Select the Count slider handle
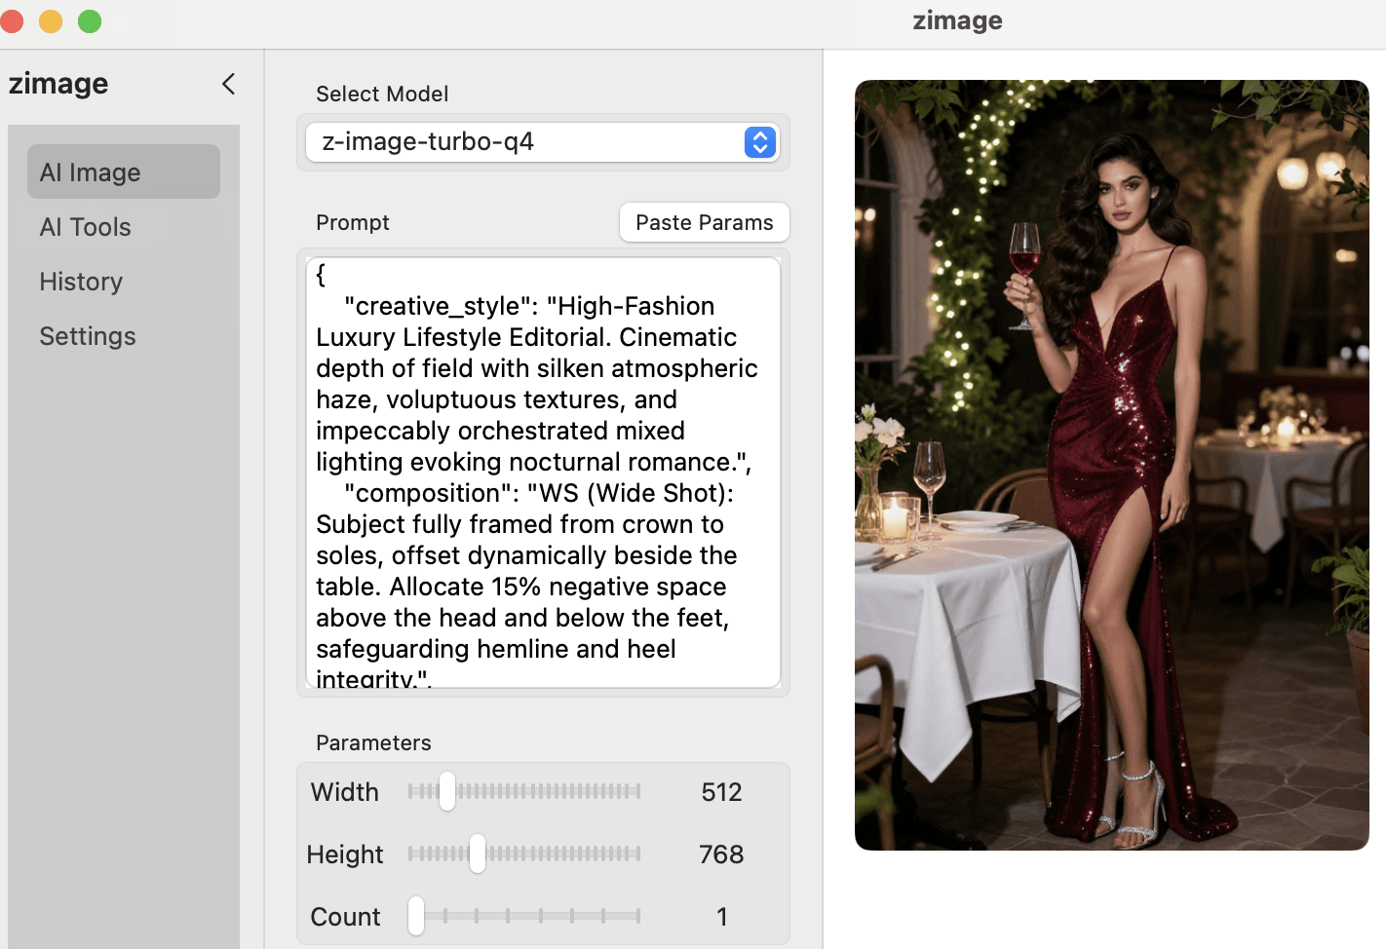 (x=416, y=916)
